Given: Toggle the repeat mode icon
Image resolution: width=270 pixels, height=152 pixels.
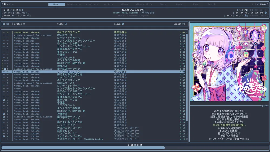Looking at the screenshot, I should pos(241,10).
